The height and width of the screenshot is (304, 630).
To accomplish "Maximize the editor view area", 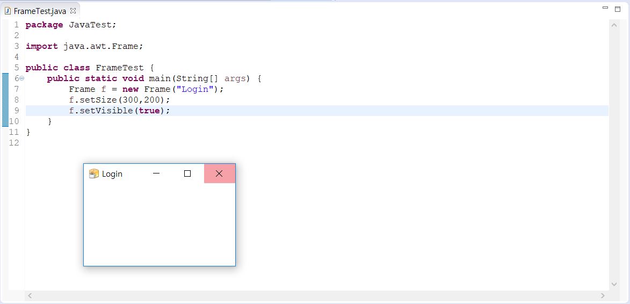I will point(618,9).
